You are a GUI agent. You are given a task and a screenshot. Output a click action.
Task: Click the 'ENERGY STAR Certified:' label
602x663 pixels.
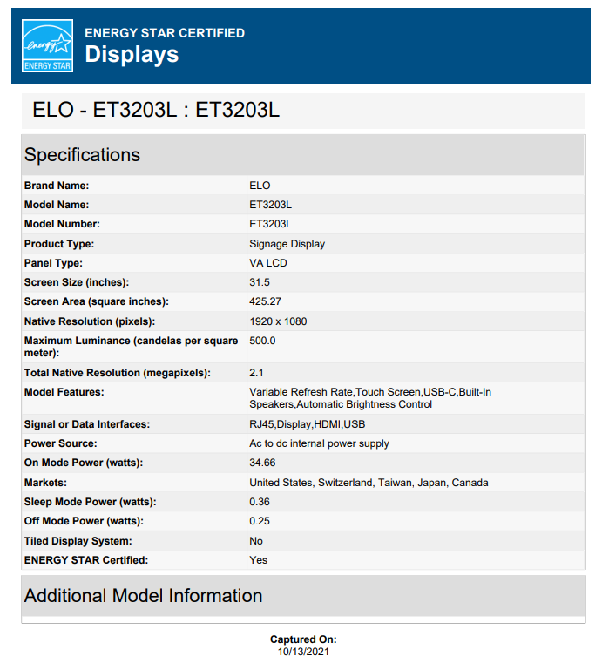tap(86, 560)
